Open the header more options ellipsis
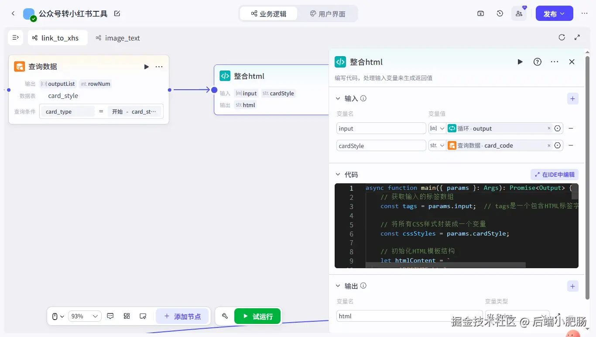Viewport: 596px width, 337px height. pyautogui.click(x=585, y=13)
